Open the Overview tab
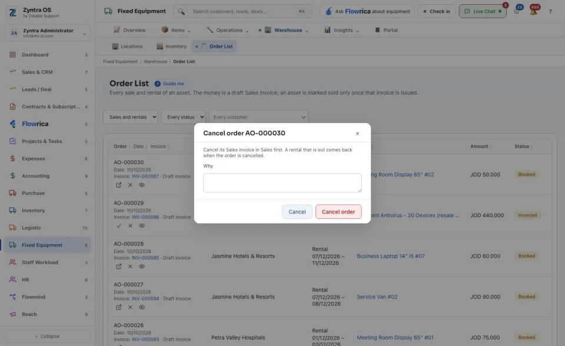Viewport: 565px width, 346px height. click(129, 30)
